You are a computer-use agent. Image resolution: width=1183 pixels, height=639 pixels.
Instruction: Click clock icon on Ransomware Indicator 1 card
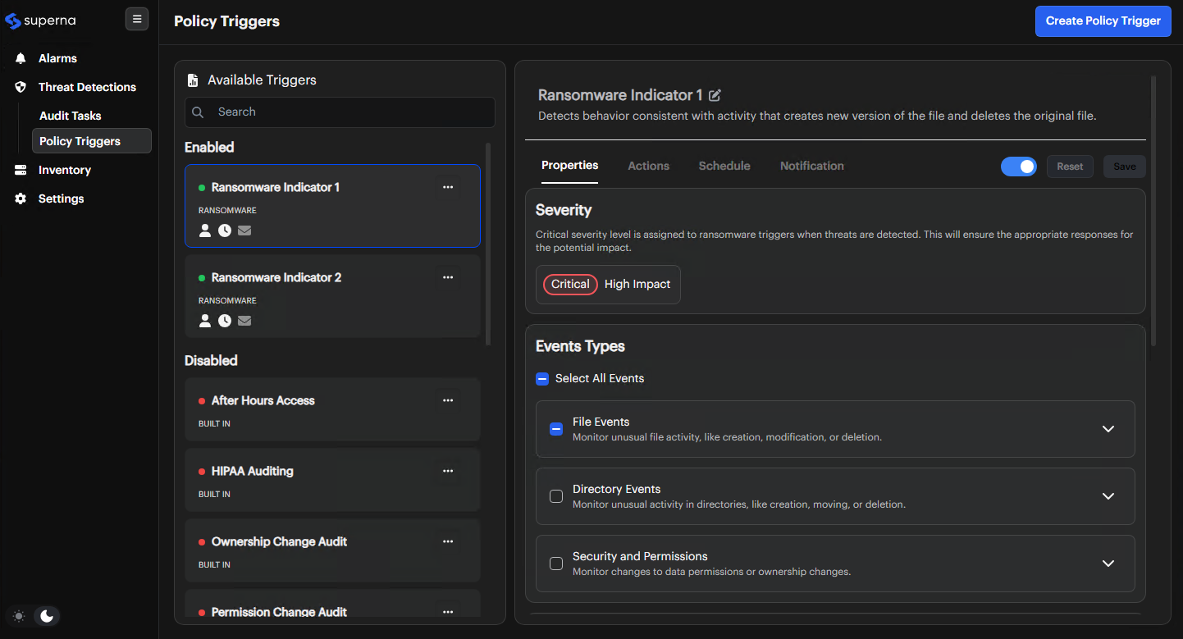(x=225, y=230)
